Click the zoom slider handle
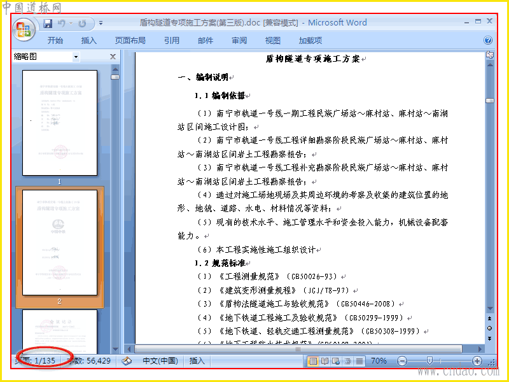Screen dimensions: 509x382 tap(430, 361)
